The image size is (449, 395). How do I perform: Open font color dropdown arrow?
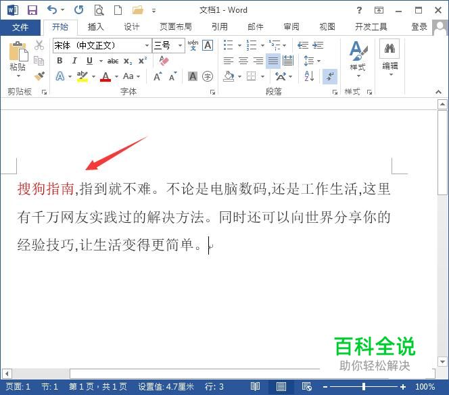(x=116, y=76)
